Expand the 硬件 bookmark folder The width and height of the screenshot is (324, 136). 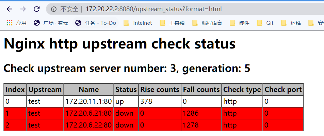(239, 23)
